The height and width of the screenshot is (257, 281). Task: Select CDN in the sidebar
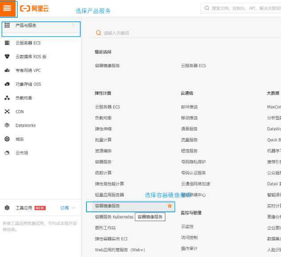tap(20, 112)
